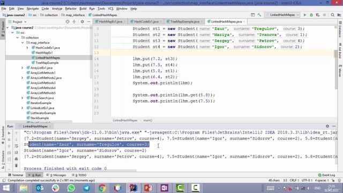Open the Refactor menu

point(71,9)
